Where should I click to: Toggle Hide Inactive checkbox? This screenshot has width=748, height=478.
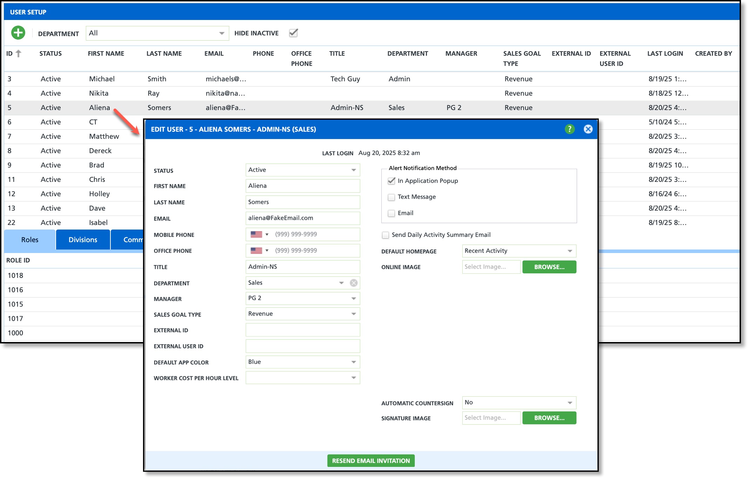293,33
